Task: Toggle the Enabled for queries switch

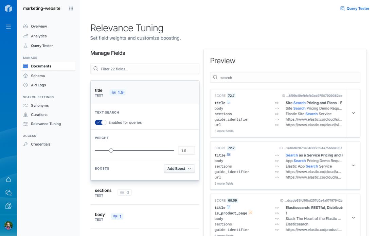Action: click(101, 122)
